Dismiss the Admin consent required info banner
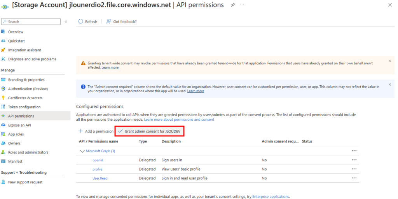 tap(390, 85)
